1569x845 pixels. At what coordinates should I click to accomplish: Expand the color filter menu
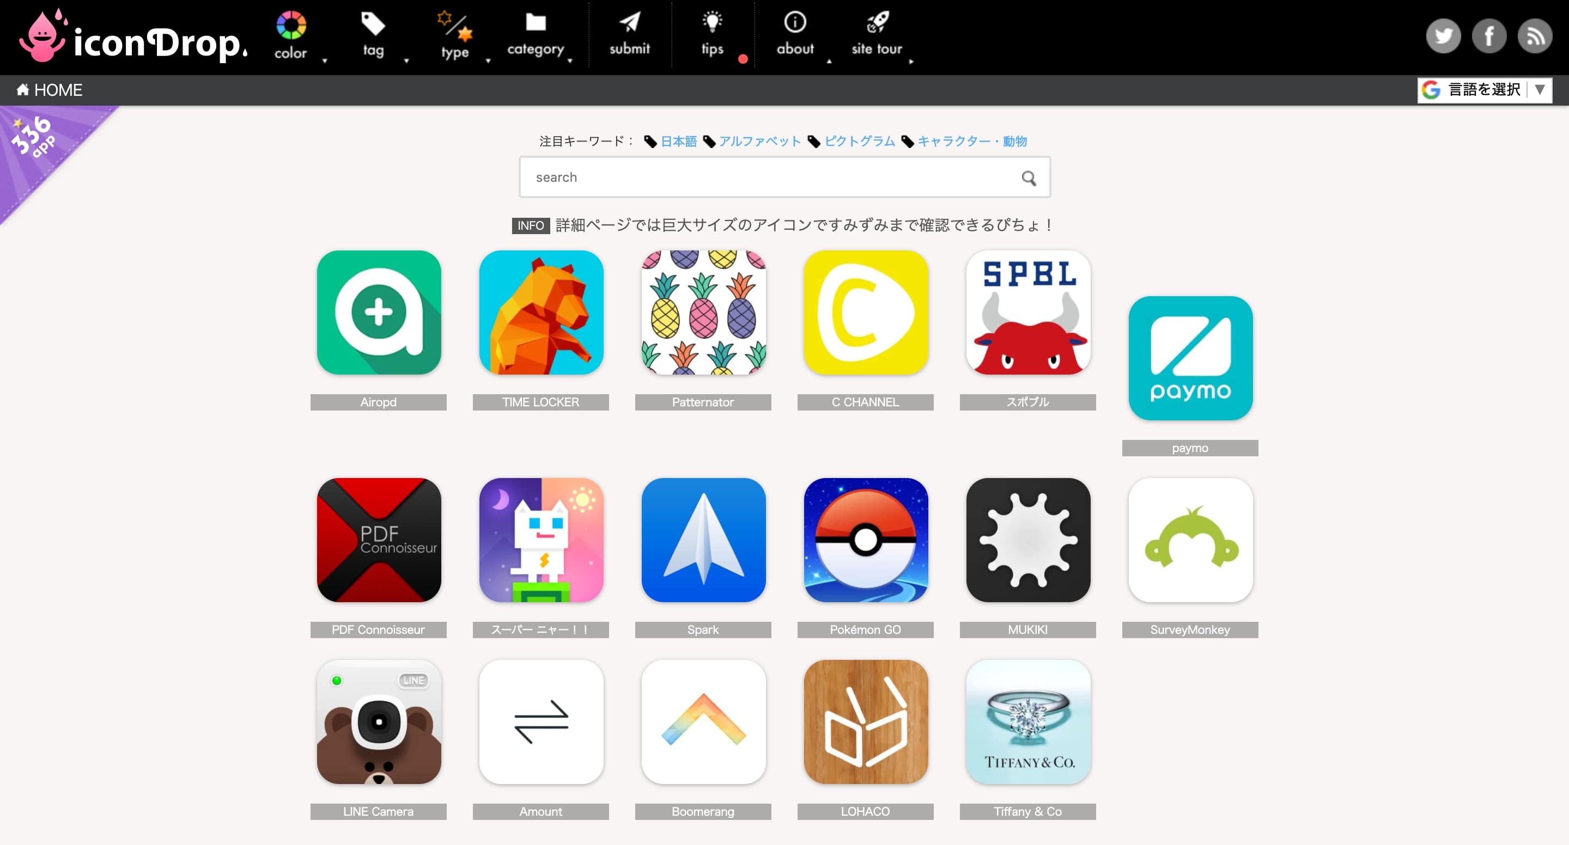290,35
